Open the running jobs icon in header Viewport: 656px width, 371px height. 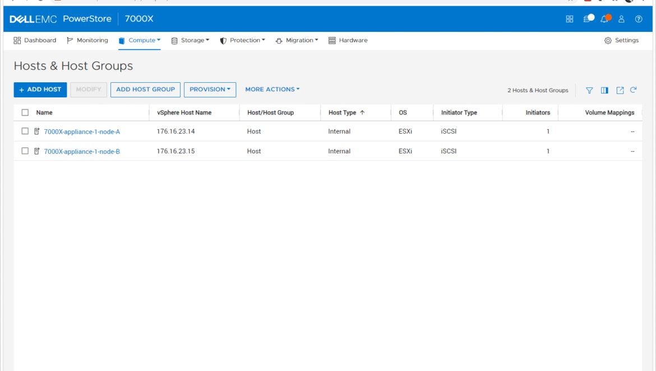coord(588,18)
